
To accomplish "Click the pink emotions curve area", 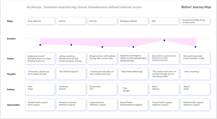I will pyautogui.click(x=118, y=42).
